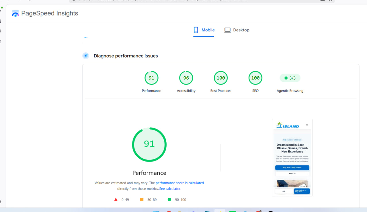Screen dimensions: 367x212
Task: Click the large Performance heading below gauge
Action: 149,173
